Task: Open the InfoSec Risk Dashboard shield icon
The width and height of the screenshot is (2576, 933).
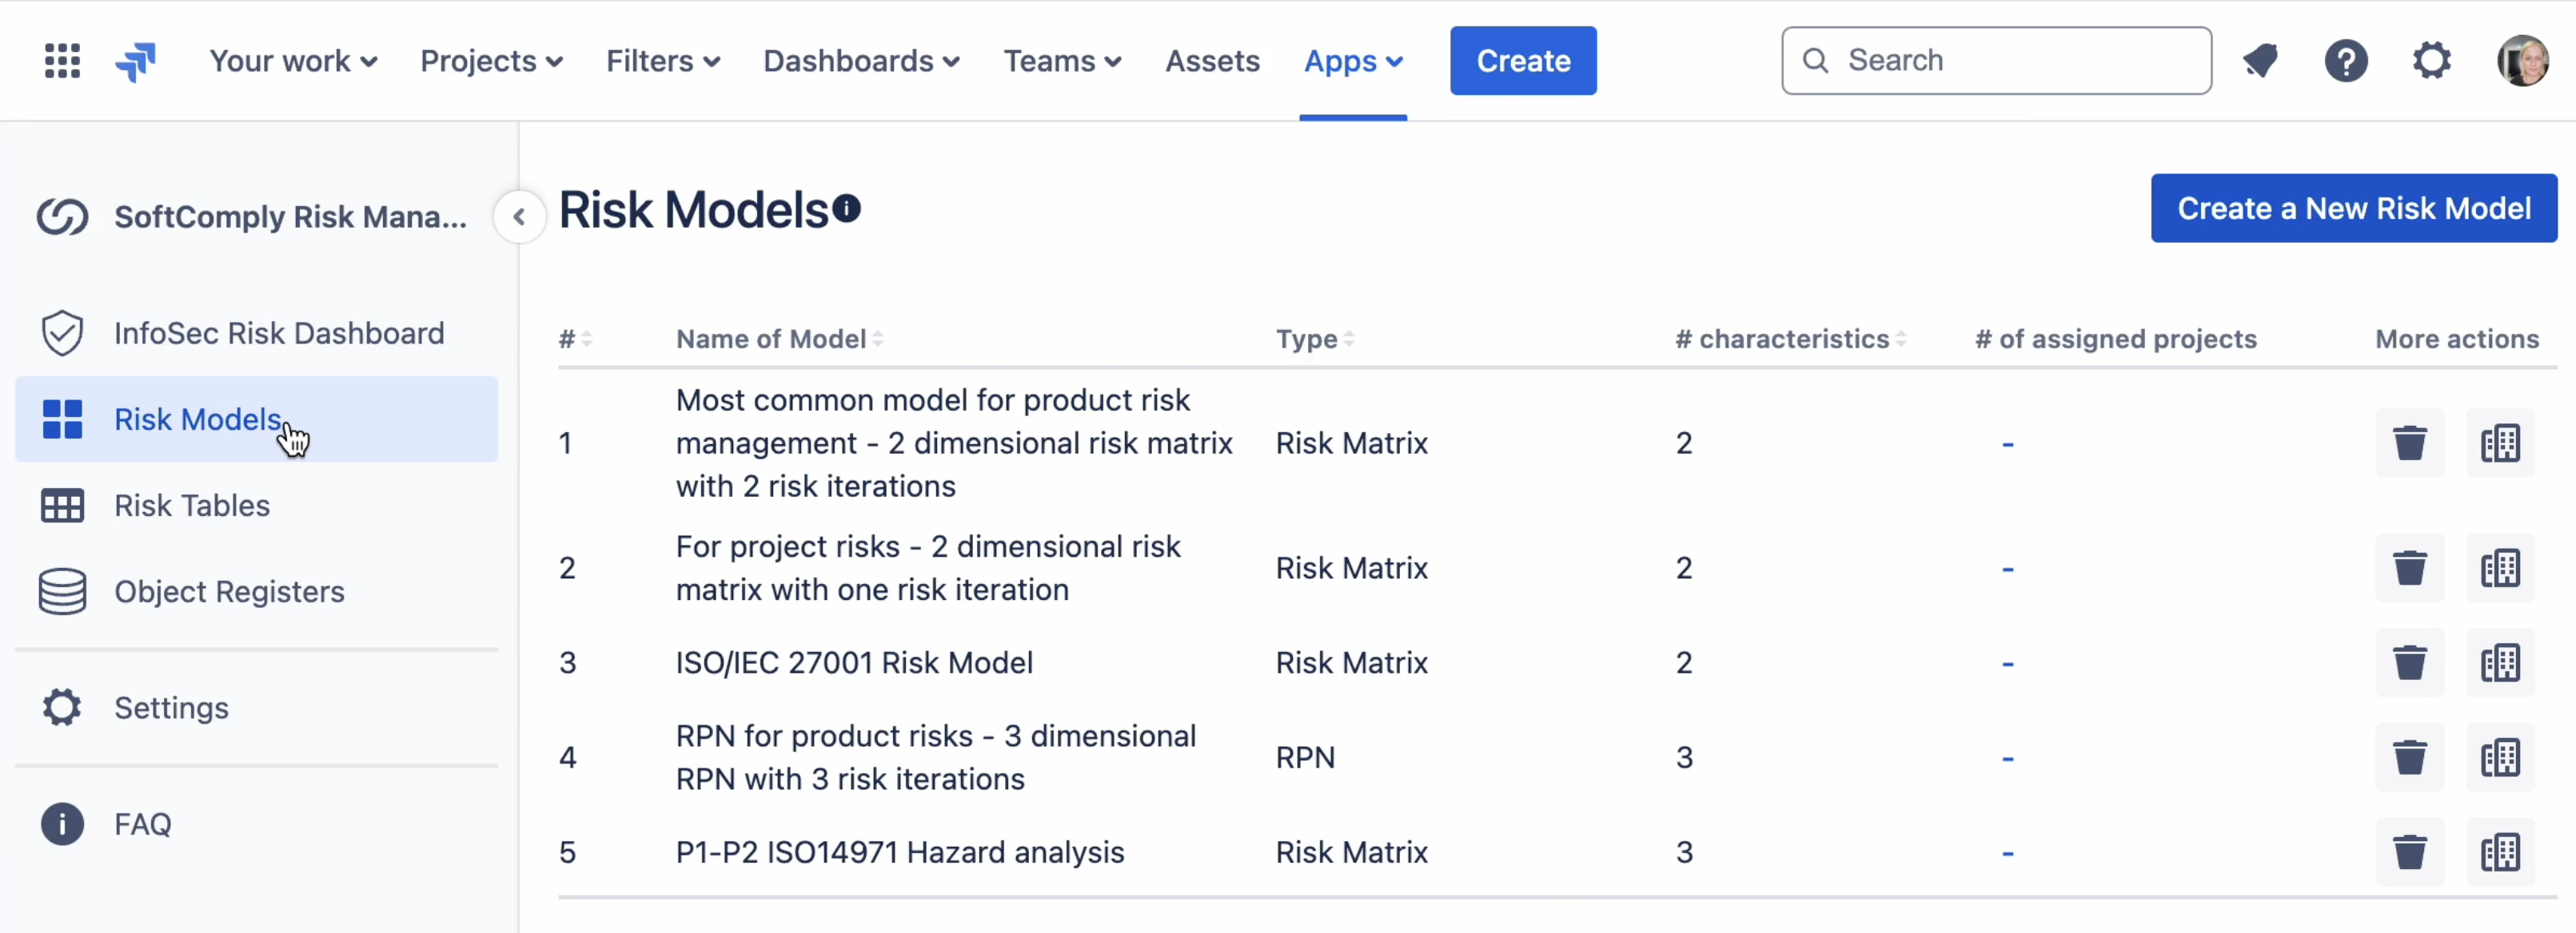Action: 62,332
